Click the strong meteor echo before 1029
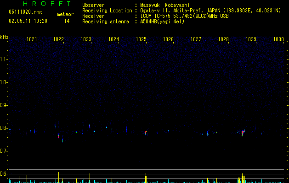 pos(242,133)
